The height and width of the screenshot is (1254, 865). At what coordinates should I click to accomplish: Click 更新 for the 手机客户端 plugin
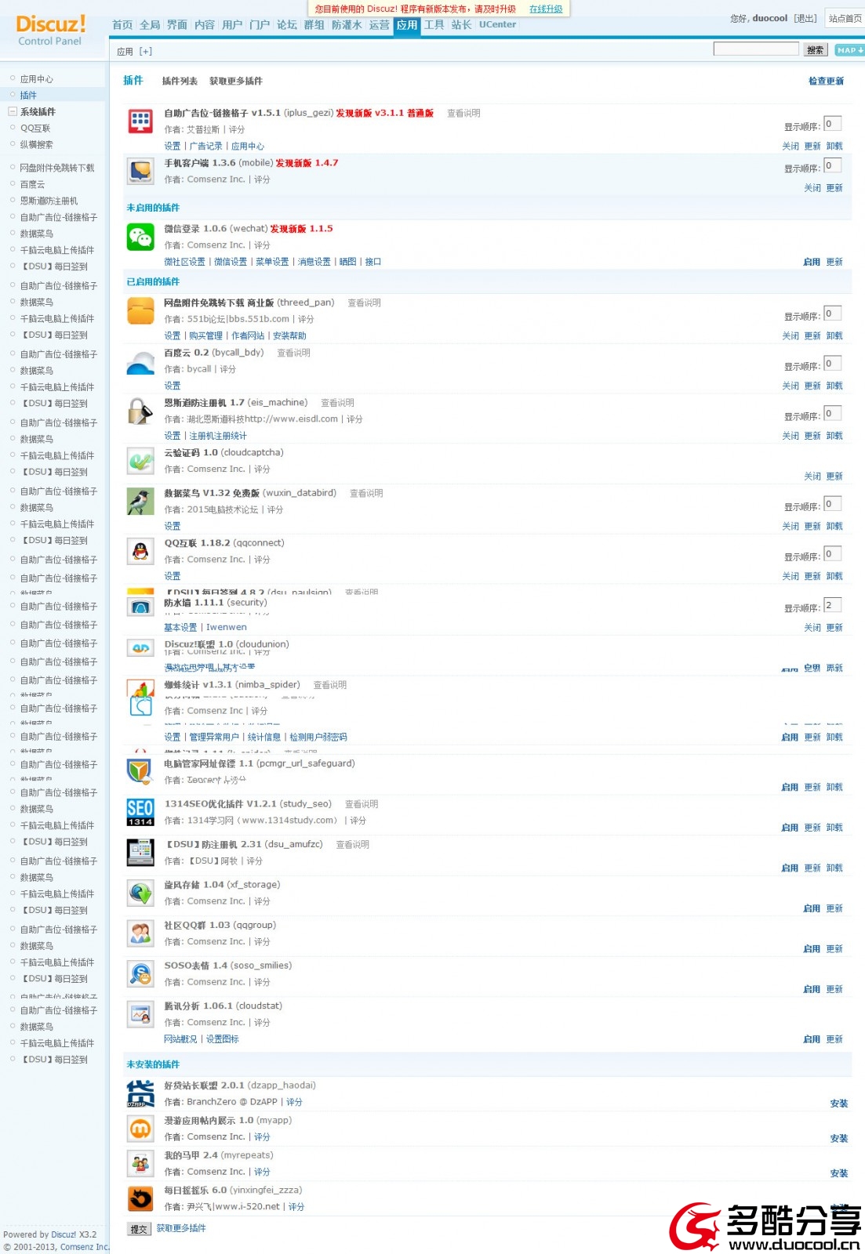(834, 189)
